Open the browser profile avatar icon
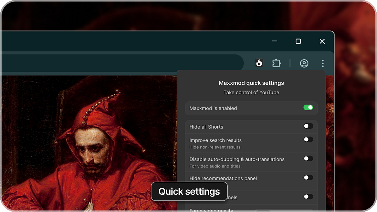Viewport: 377px width, 212px height. pyautogui.click(x=304, y=63)
